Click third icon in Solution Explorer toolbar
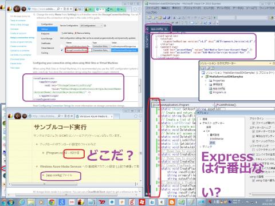The height and width of the screenshot is (206, 275). point(213,68)
